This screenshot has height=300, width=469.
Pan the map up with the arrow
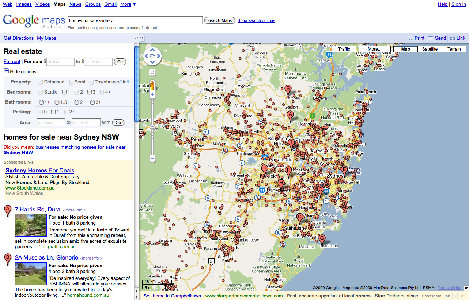click(x=152, y=50)
